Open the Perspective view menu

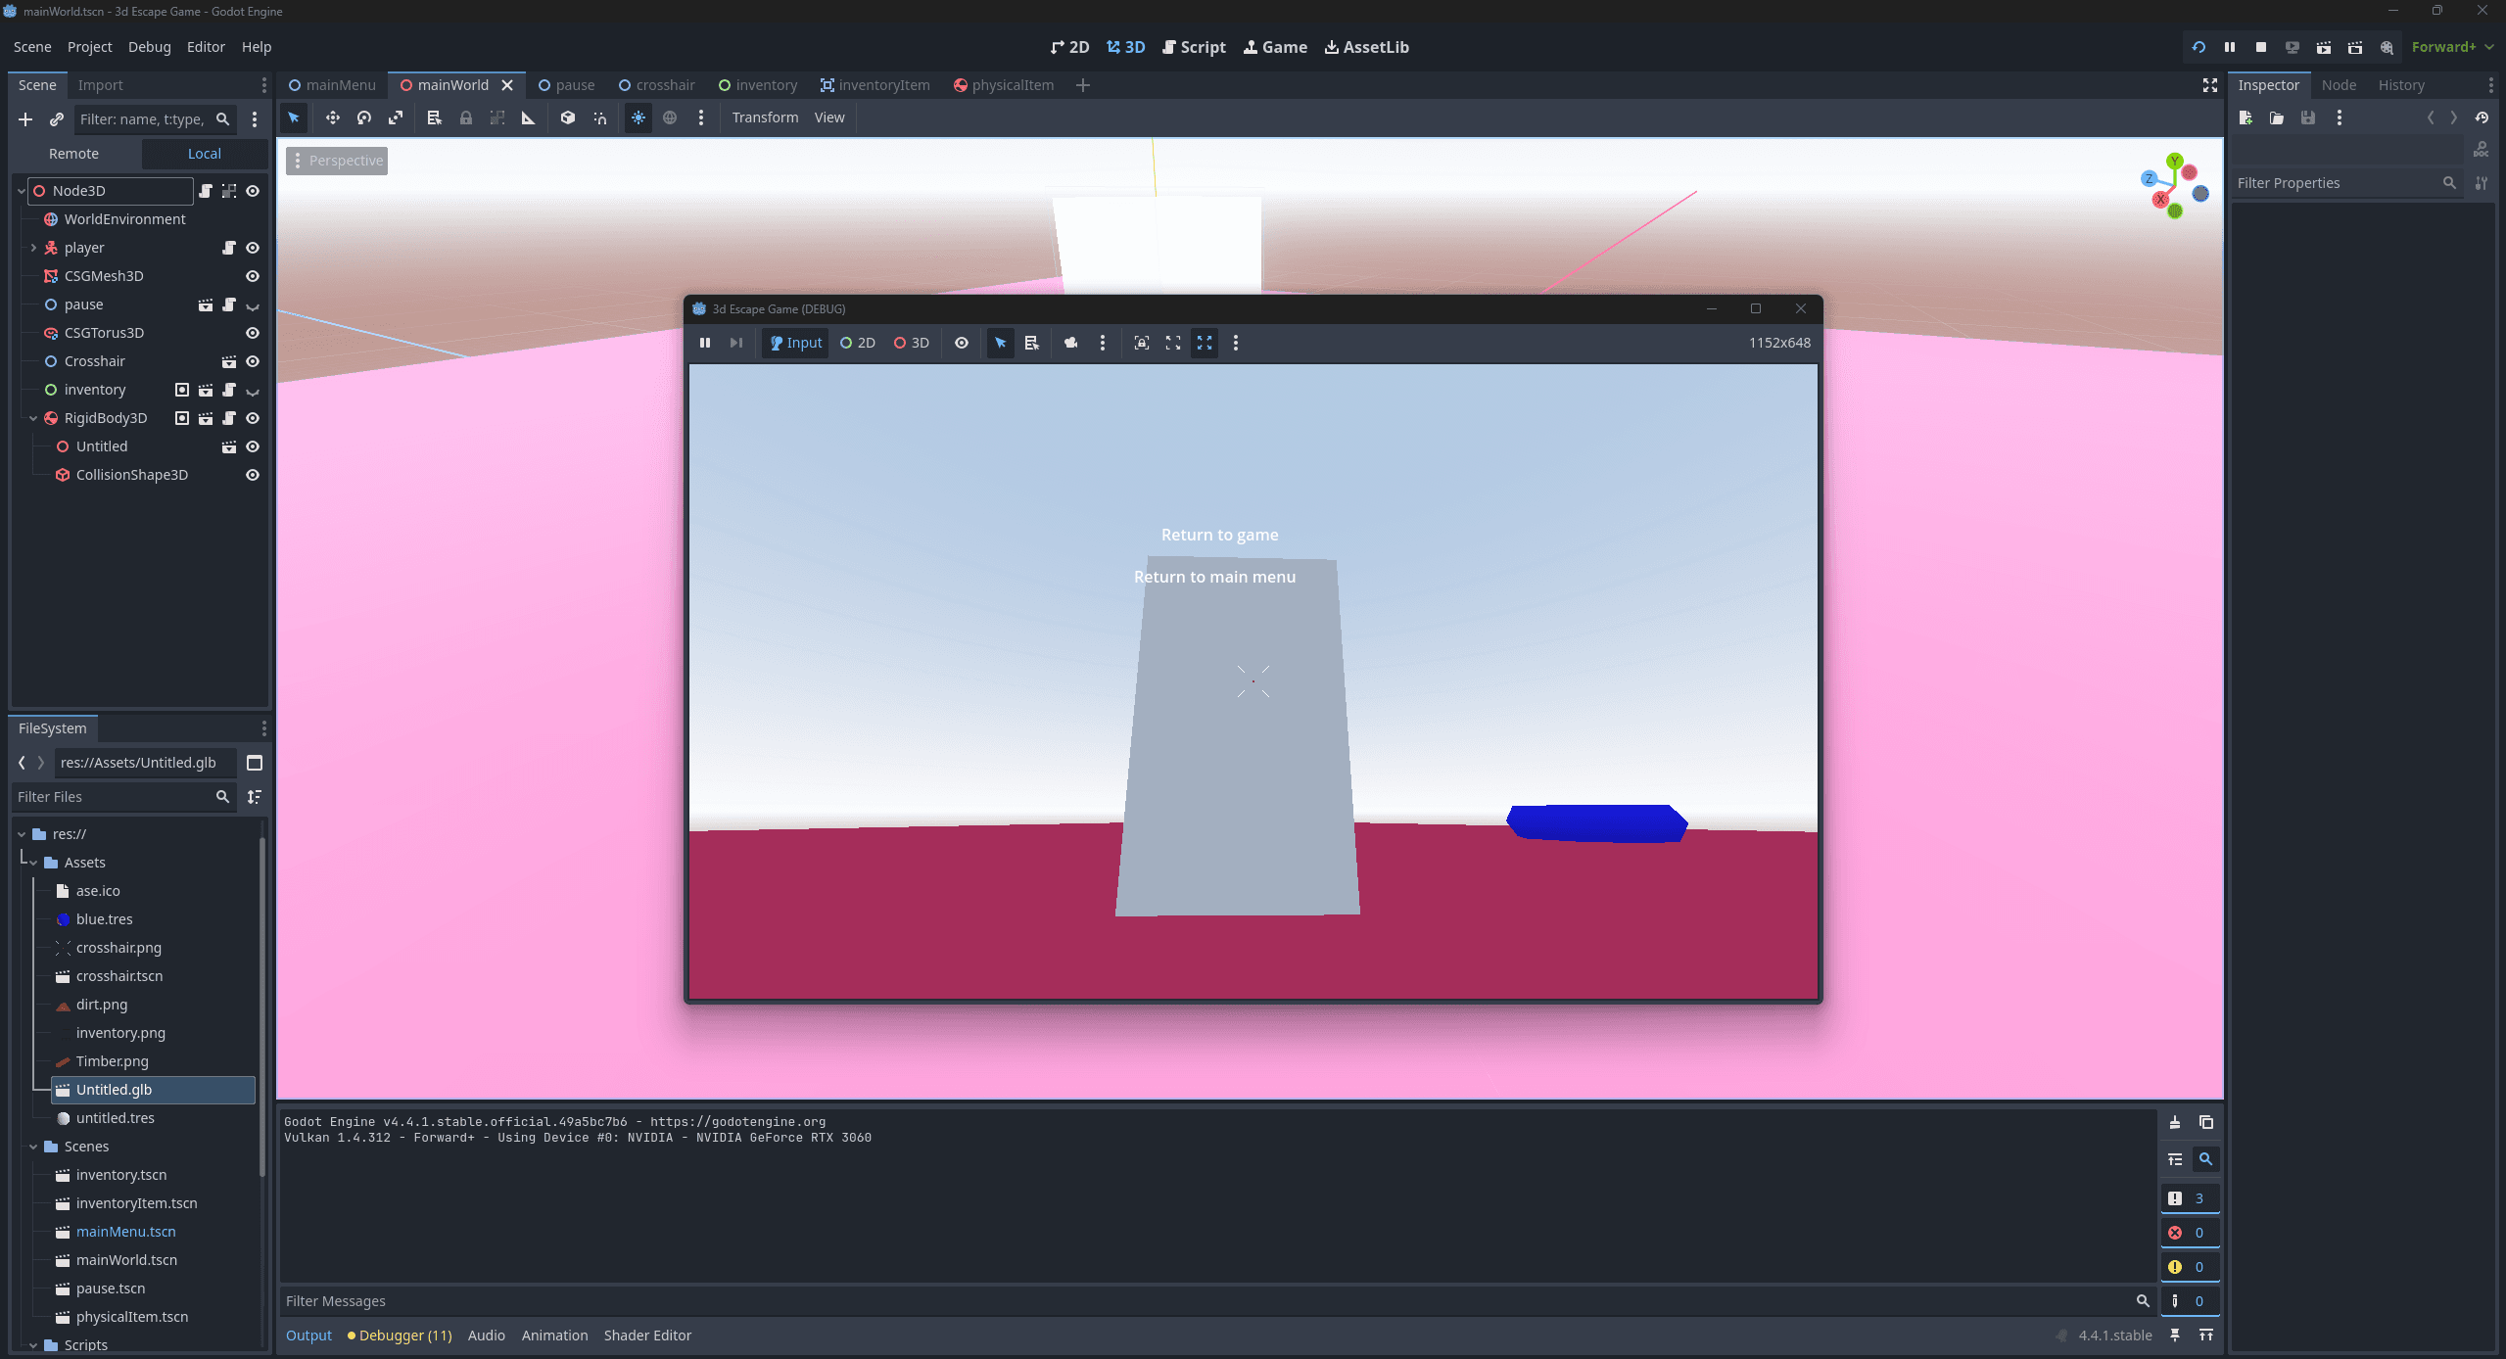(x=337, y=161)
